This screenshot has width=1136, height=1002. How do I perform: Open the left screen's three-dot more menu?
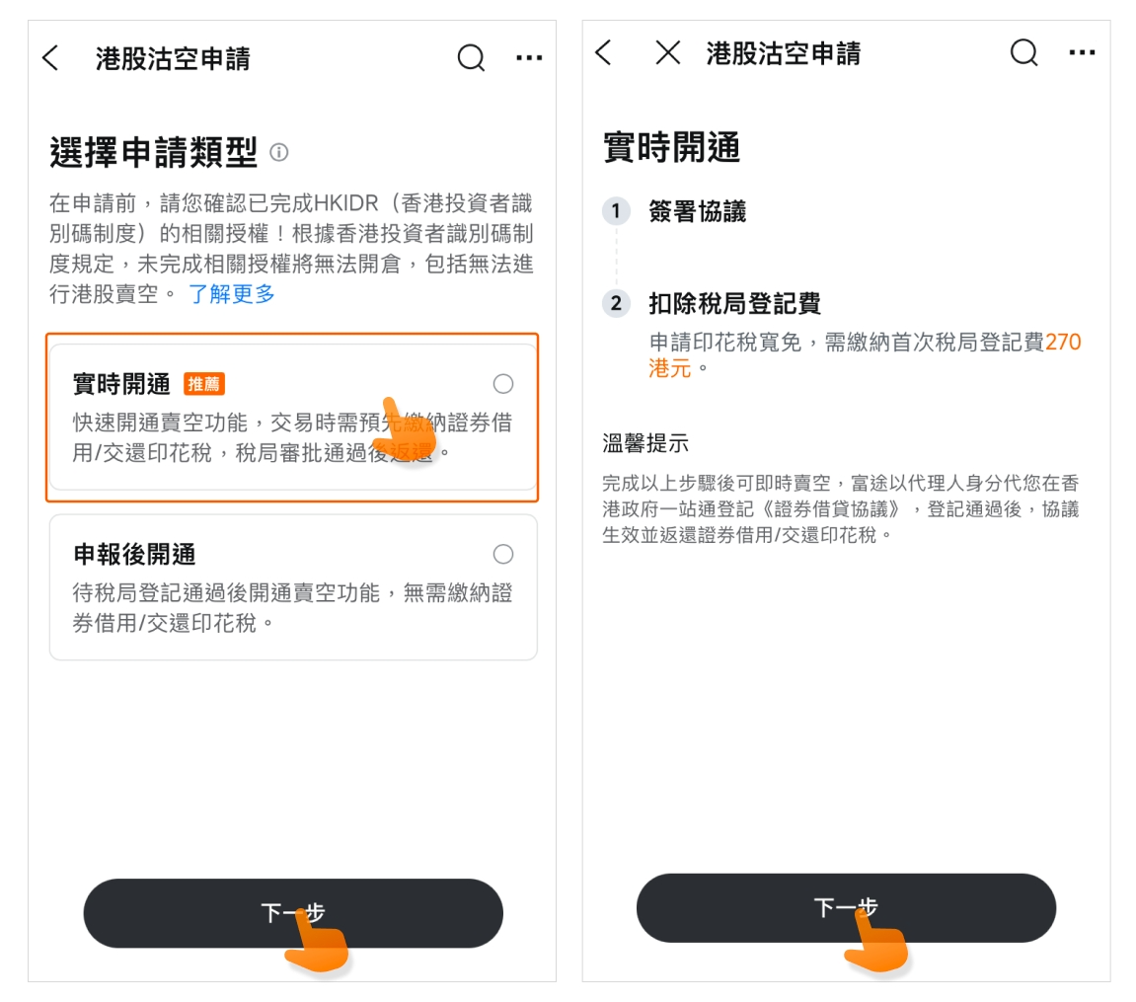point(529,58)
